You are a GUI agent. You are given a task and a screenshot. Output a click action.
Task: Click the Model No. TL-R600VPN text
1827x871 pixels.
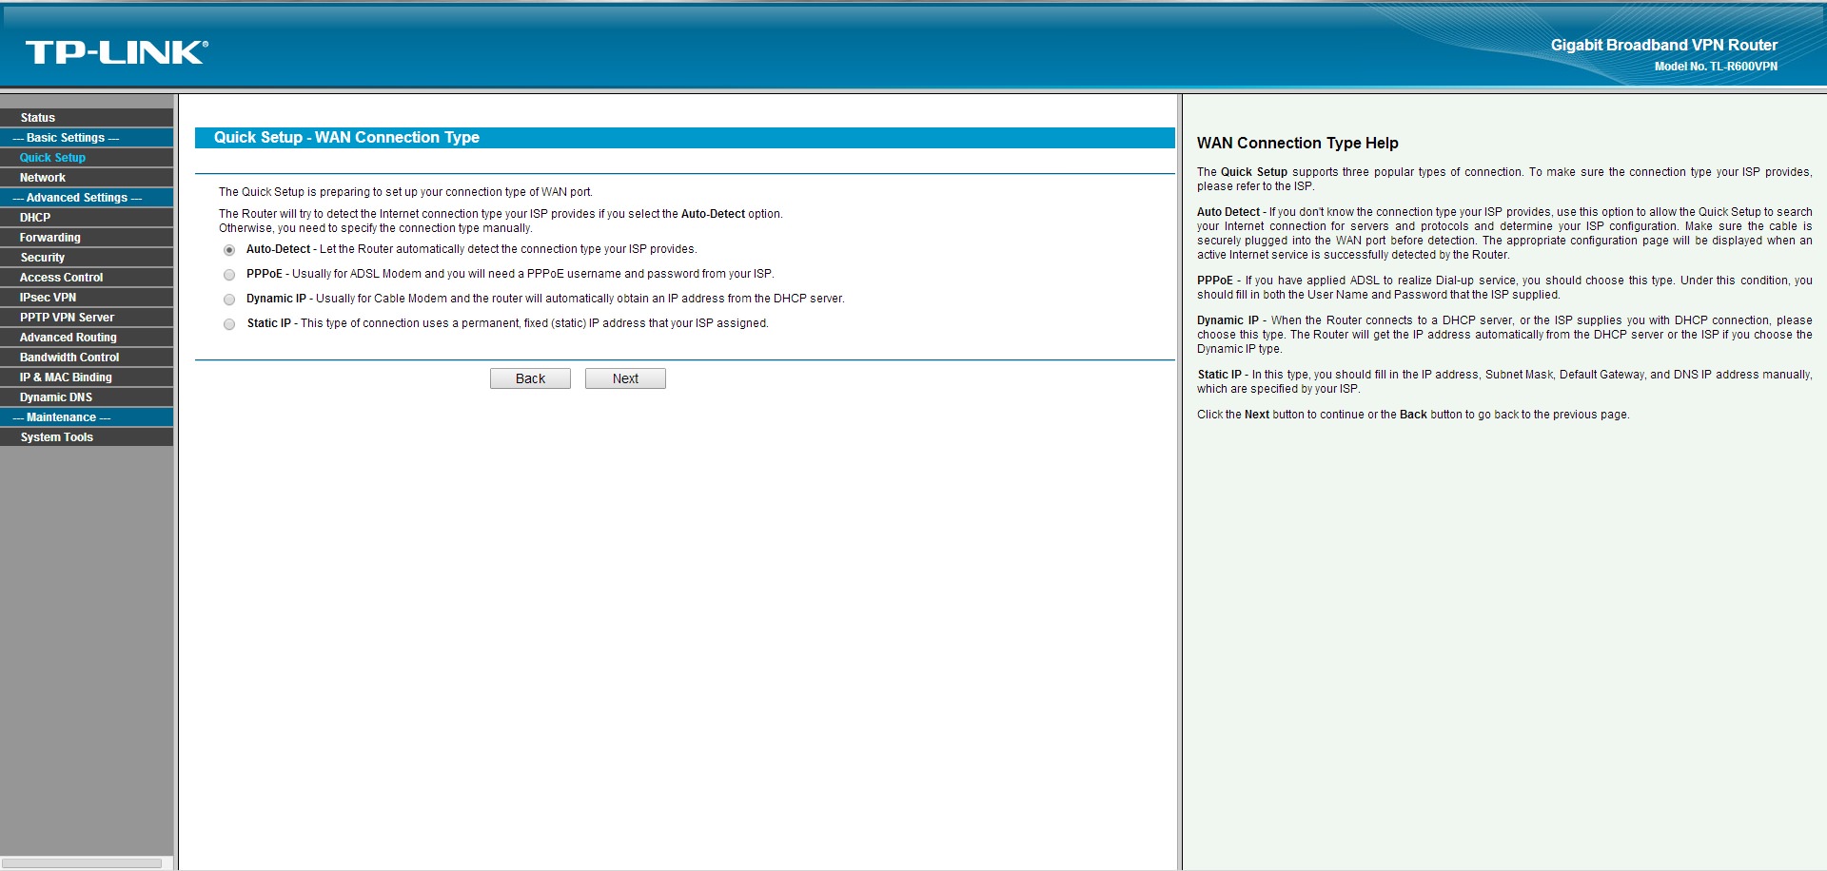tap(1716, 67)
